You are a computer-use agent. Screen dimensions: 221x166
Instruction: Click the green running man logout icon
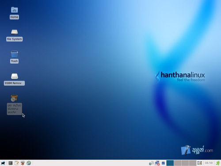pos(218,163)
